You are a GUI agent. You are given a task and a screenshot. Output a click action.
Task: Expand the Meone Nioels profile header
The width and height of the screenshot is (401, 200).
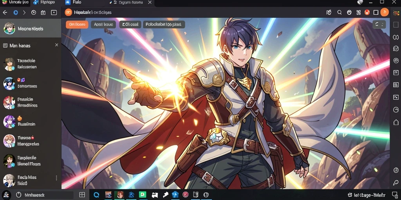pyautogui.click(x=31, y=28)
